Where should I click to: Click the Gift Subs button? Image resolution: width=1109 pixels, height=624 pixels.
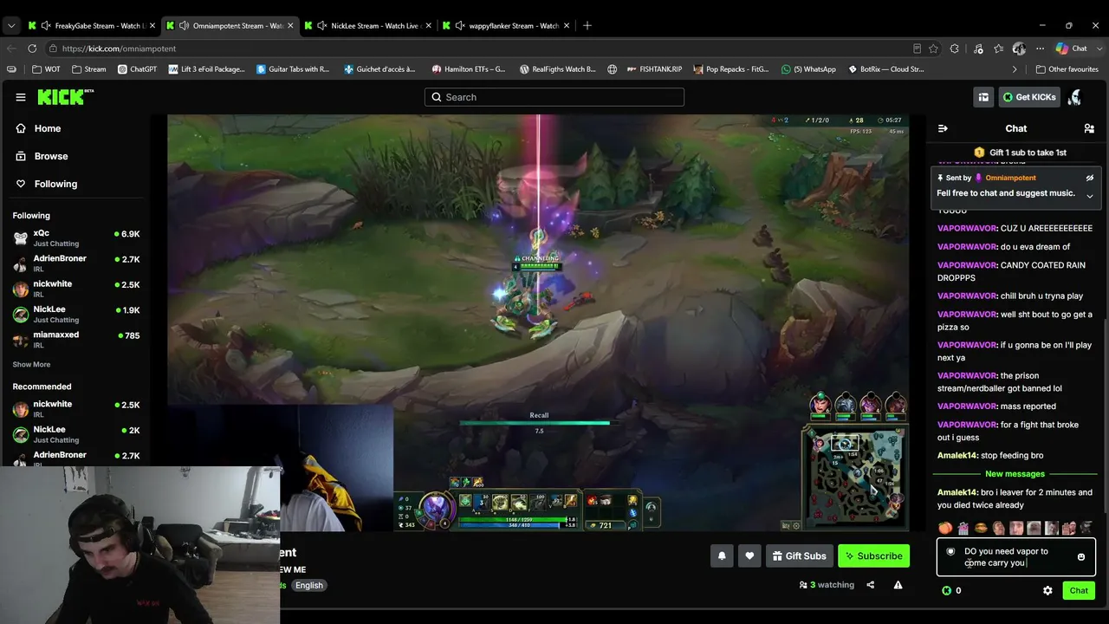(x=797, y=556)
